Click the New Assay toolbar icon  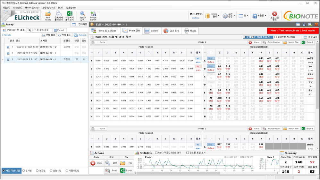pyautogui.click(x=48, y=16)
